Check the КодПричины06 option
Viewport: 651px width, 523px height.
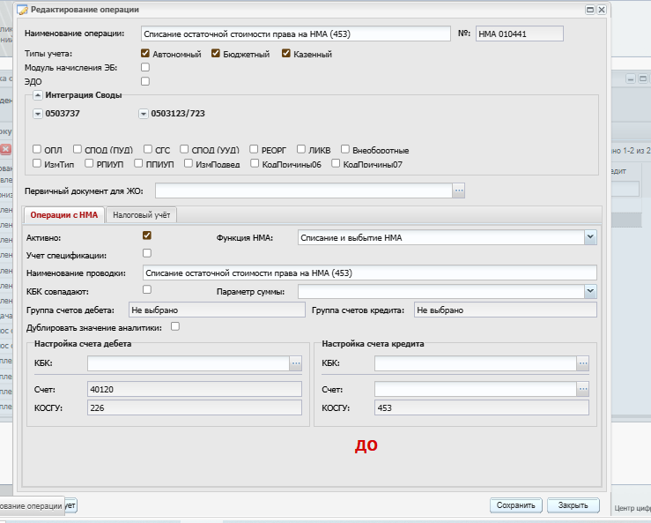tap(255, 163)
